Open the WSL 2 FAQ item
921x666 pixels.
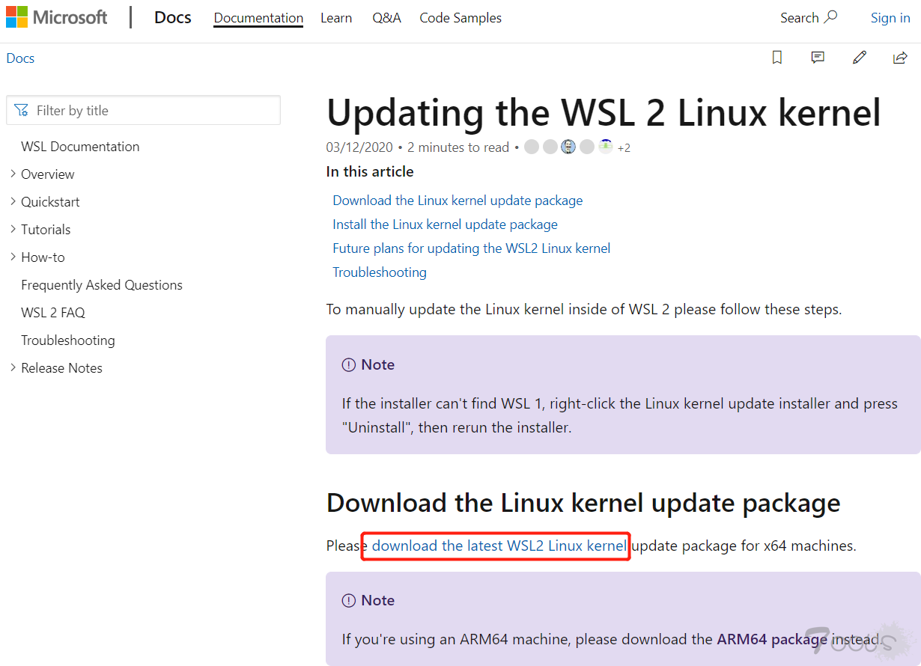53,313
